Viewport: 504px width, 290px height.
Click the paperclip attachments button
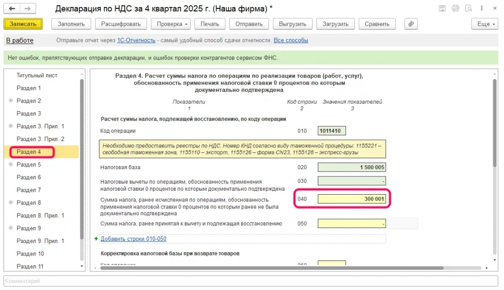(x=411, y=24)
